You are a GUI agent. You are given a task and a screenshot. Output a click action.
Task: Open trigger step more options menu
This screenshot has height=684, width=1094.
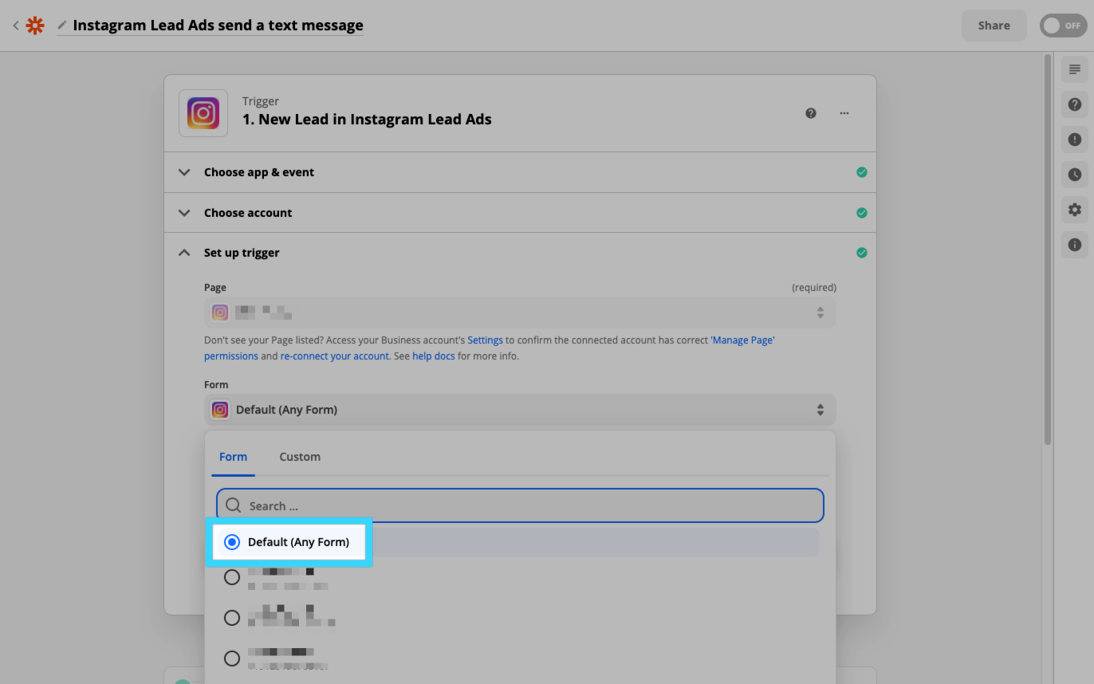point(844,113)
